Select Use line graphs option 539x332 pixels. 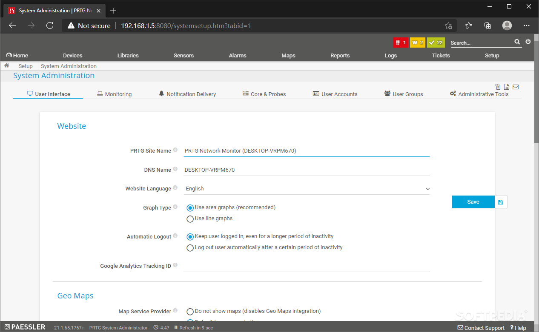190,219
